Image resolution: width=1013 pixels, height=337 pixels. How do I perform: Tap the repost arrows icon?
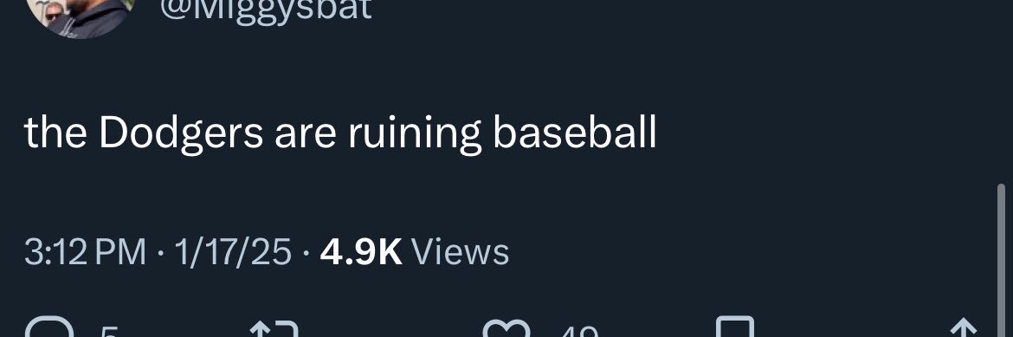tap(274, 328)
